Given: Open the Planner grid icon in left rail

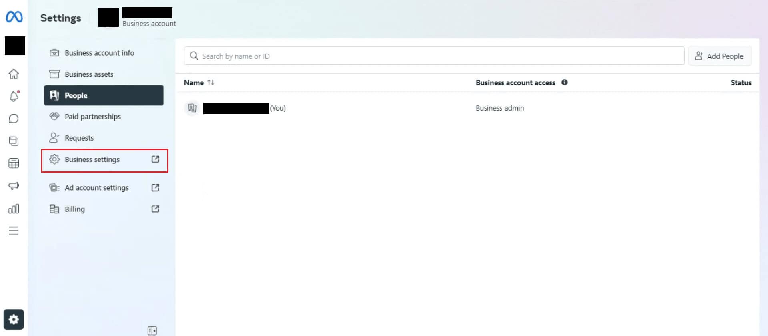Looking at the screenshot, I should point(14,163).
